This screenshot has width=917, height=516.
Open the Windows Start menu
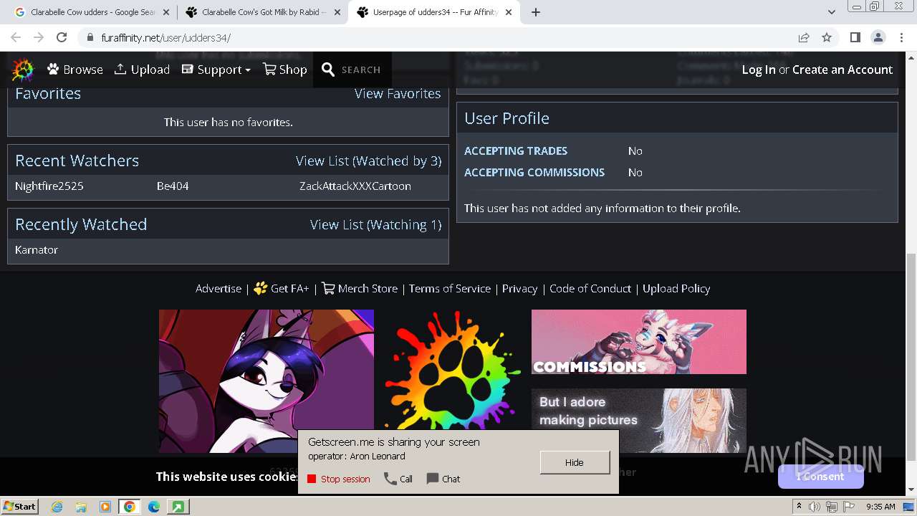[x=20, y=506]
